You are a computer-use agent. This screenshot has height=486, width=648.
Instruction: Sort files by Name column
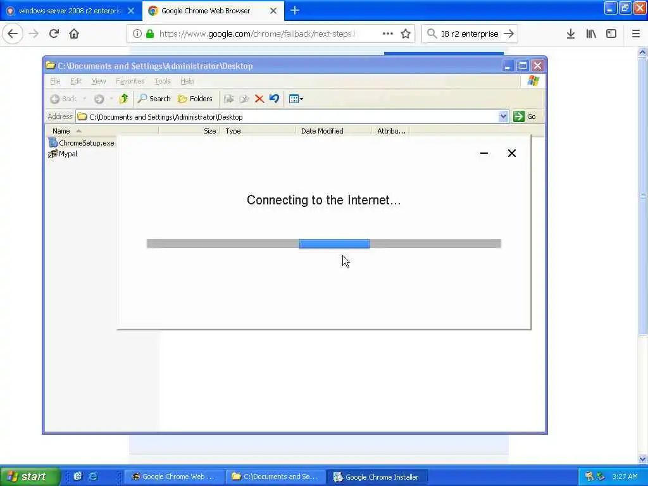[101, 131]
